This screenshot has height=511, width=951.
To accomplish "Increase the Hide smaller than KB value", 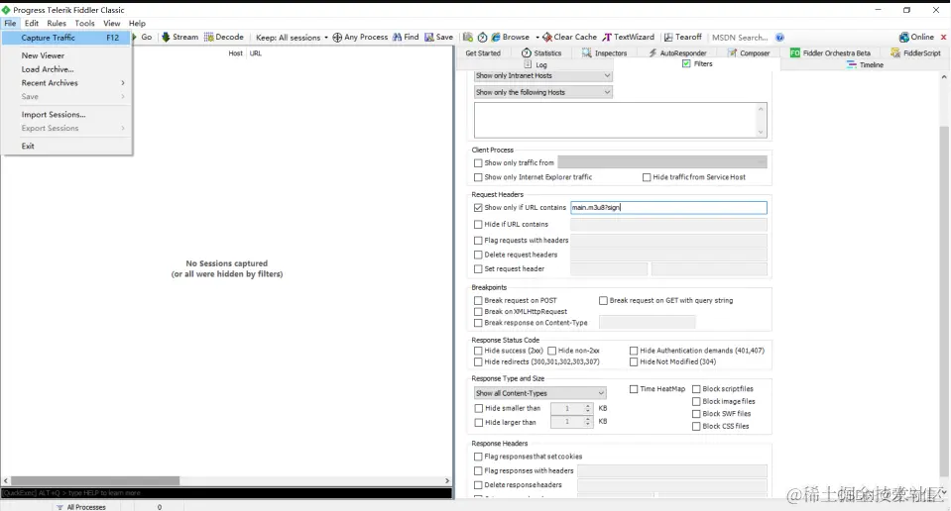I will click(588, 406).
